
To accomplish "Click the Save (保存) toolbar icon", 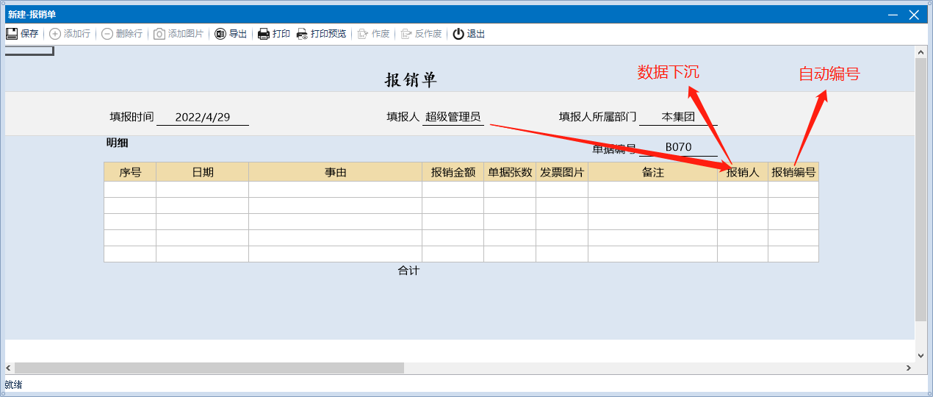I will [12, 34].
